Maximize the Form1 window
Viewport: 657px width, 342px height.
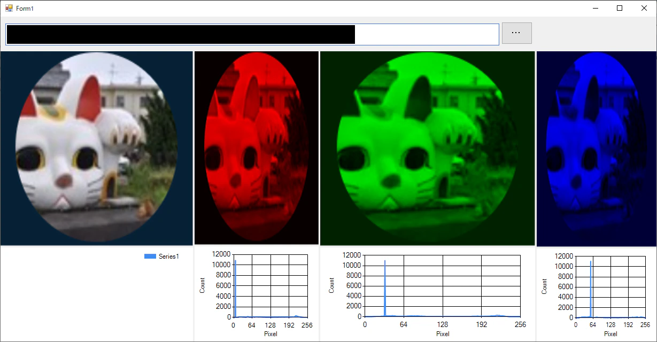(620, 8)
